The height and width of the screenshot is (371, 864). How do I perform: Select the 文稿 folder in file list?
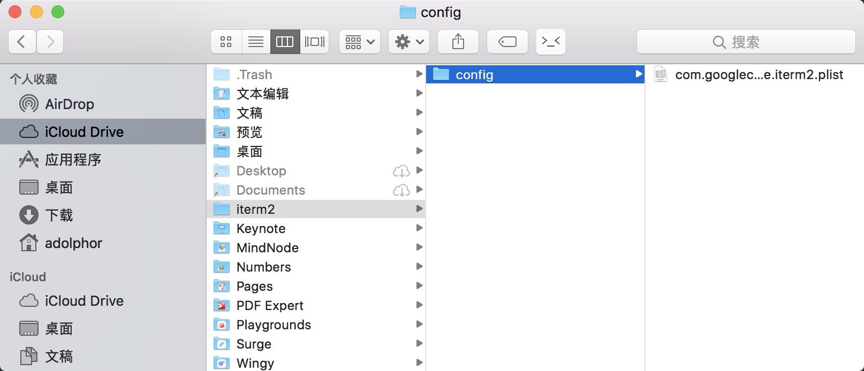coord(316,113)
